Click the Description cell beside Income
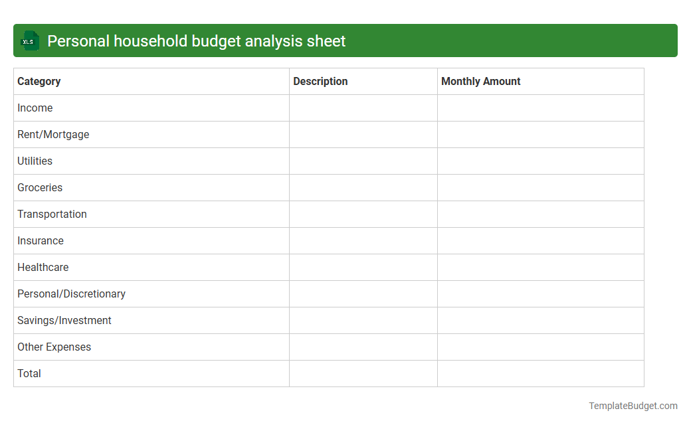 point(363,108)
